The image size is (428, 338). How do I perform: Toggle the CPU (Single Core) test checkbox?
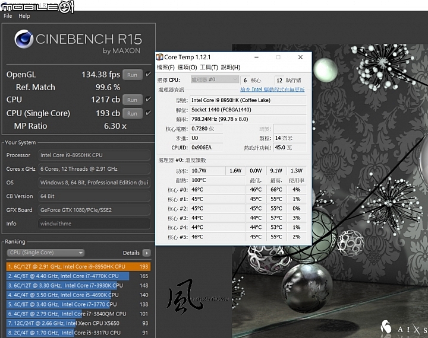pos(148,113)
